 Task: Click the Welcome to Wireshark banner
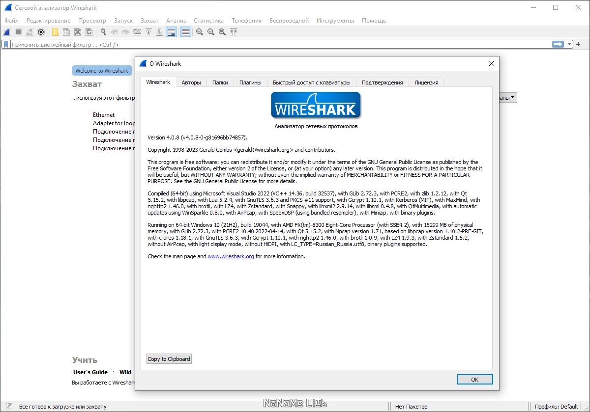coord(102,71)
